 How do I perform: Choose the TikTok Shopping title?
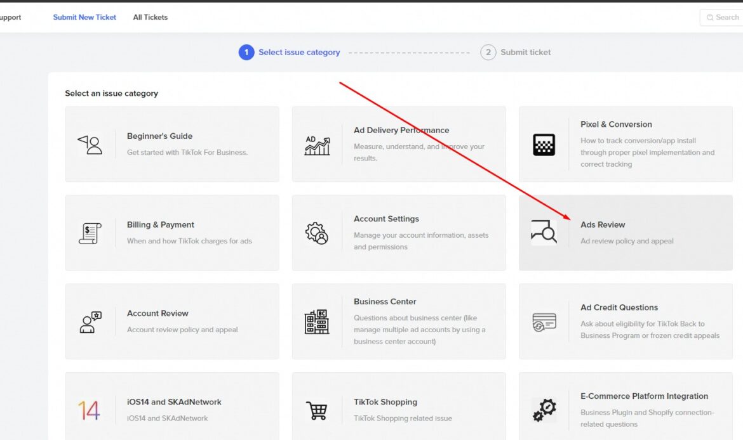[385, 402]
